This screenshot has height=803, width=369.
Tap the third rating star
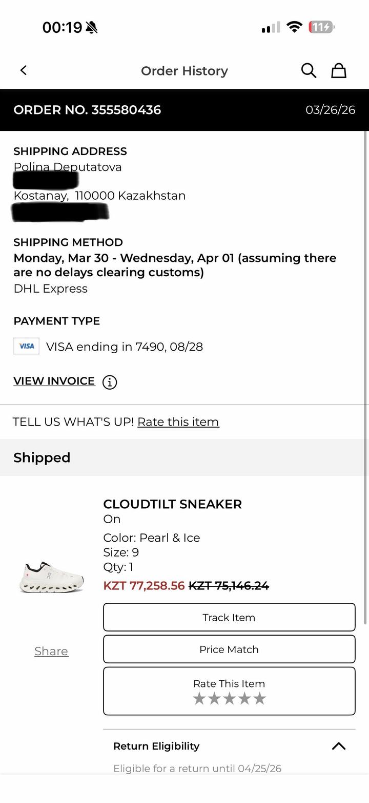click(x=229, y=698)
